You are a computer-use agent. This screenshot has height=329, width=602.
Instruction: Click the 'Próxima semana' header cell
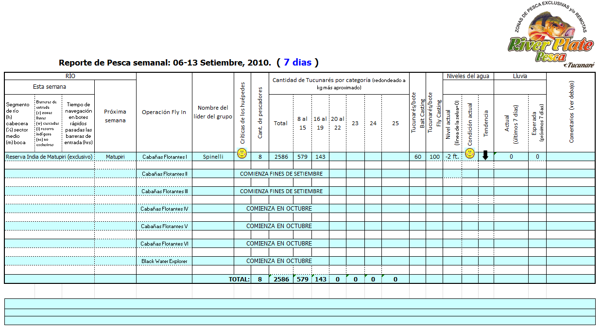(x=115, y=115)
